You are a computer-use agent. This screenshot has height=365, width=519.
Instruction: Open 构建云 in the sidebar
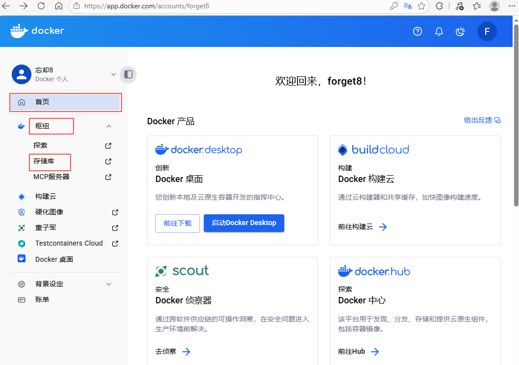point(46,196)
